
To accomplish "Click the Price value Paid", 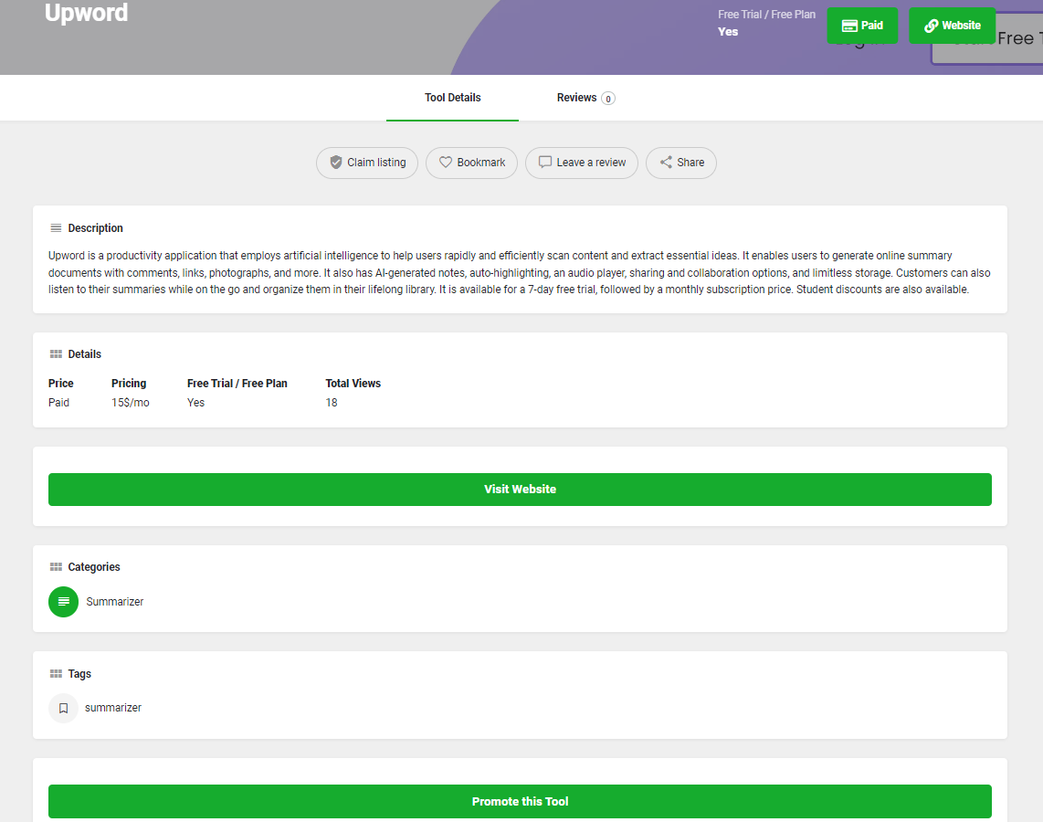I will click(58, 403).
